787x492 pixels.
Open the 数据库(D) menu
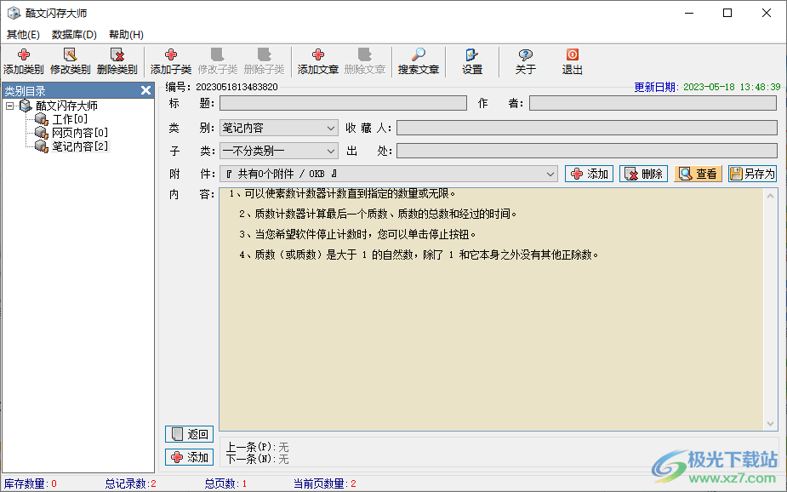[x=74, y=35]
